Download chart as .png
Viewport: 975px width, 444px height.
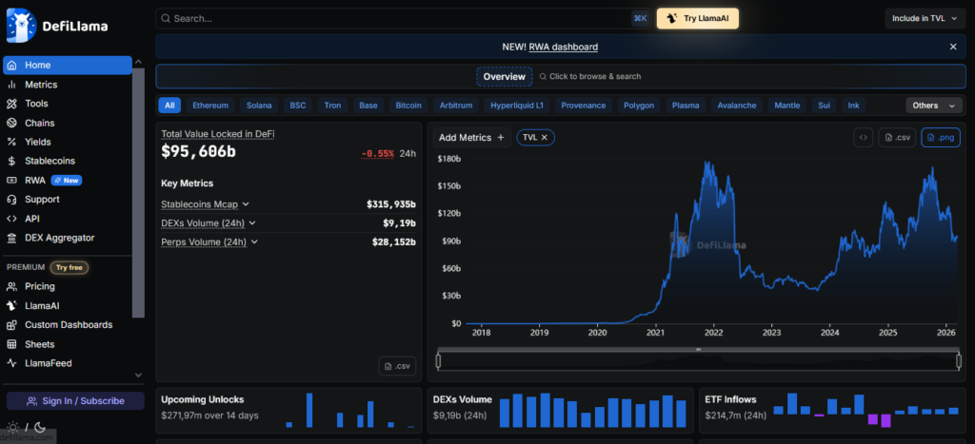pyautogui.click(x=940, y=138)
